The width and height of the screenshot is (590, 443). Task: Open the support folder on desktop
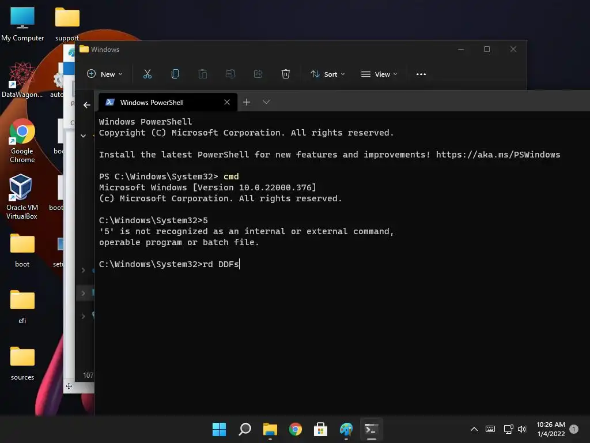pyautogui.click(x=67, y=24)
